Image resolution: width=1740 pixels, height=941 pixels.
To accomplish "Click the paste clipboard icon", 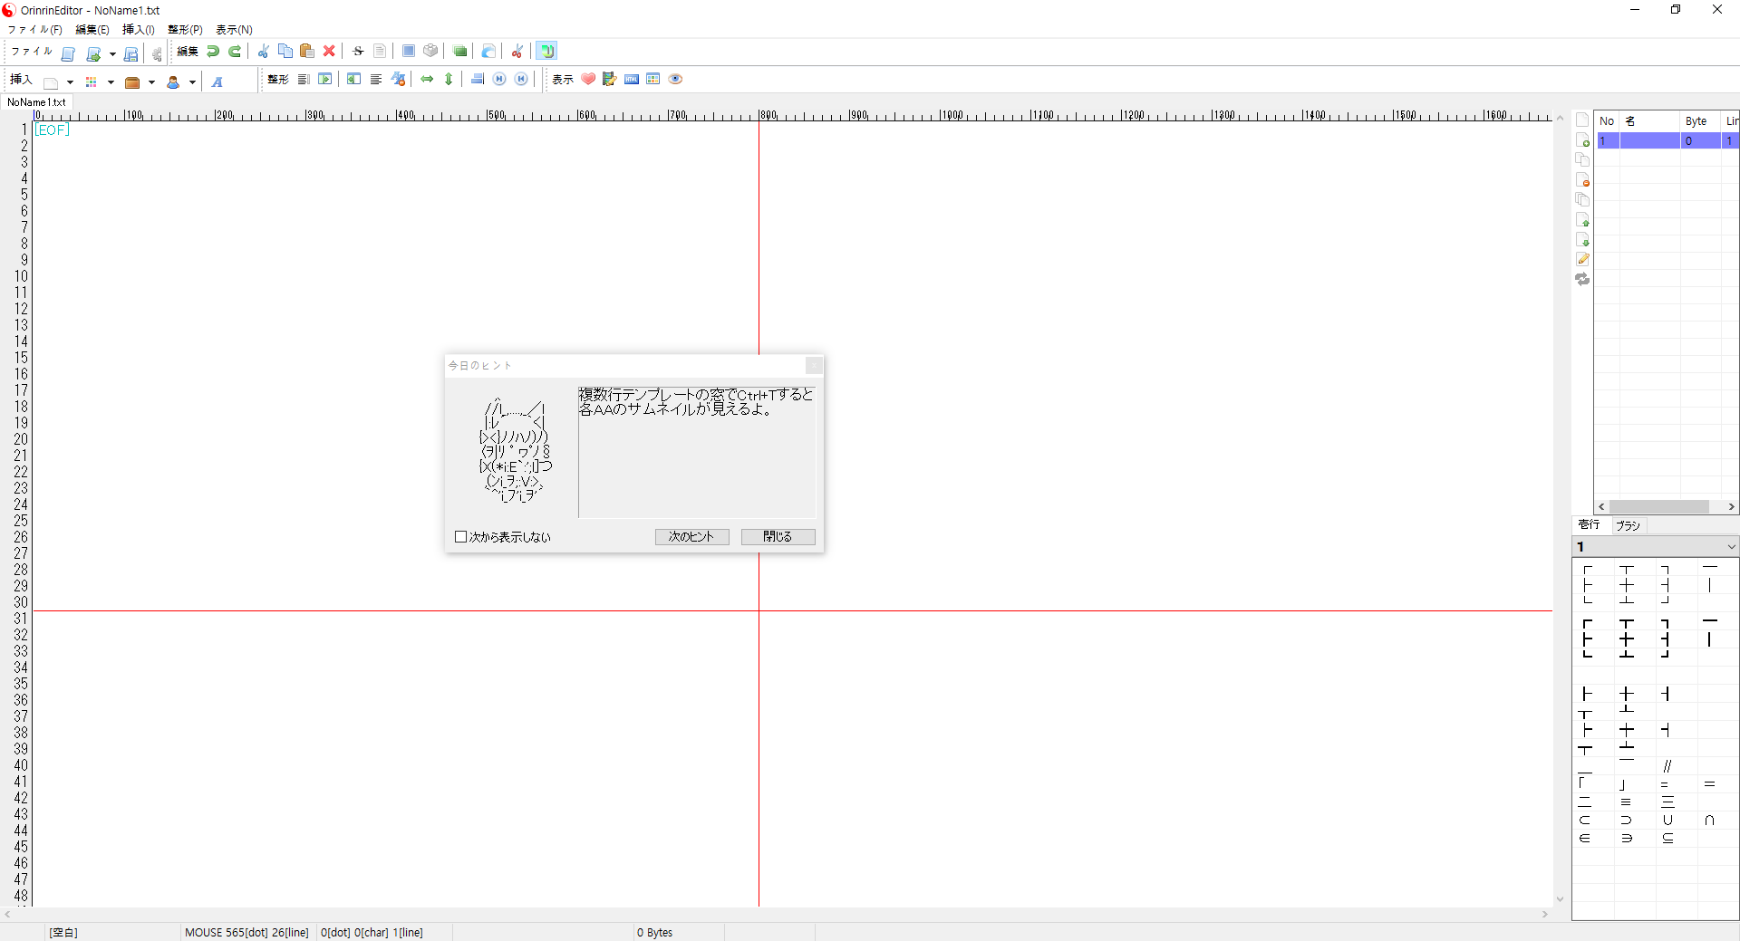I will pos(307,52).
